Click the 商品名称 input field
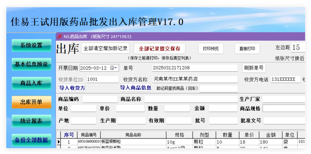The image size is (311, 154). (191, 99)
